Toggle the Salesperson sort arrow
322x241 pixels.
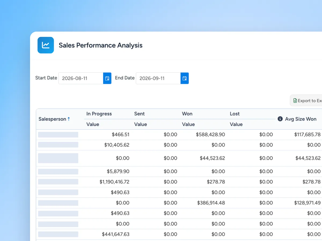pos(69,119)
